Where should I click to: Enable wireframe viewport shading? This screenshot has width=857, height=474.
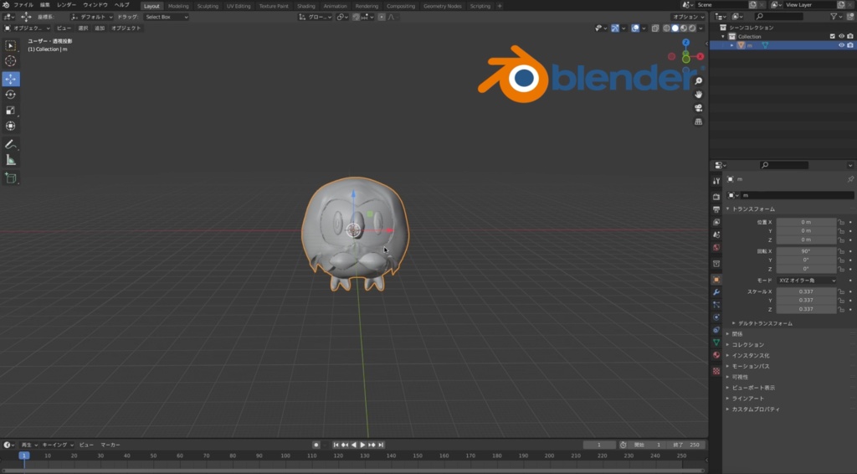click(666, 28)
